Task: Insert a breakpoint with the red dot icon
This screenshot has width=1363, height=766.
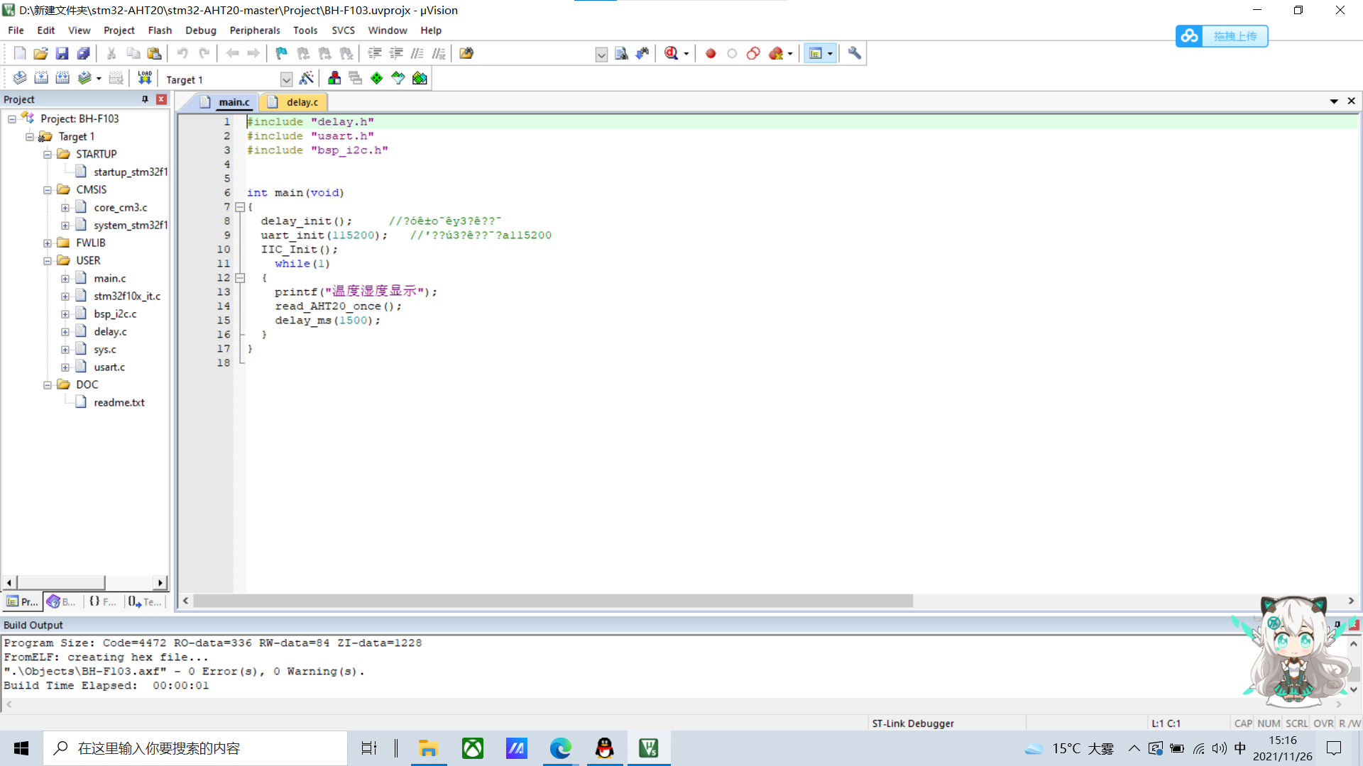Action: tap(711, 53)
